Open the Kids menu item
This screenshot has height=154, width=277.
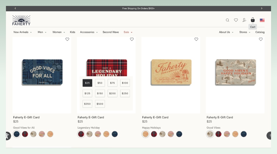(x=72, y=32)
